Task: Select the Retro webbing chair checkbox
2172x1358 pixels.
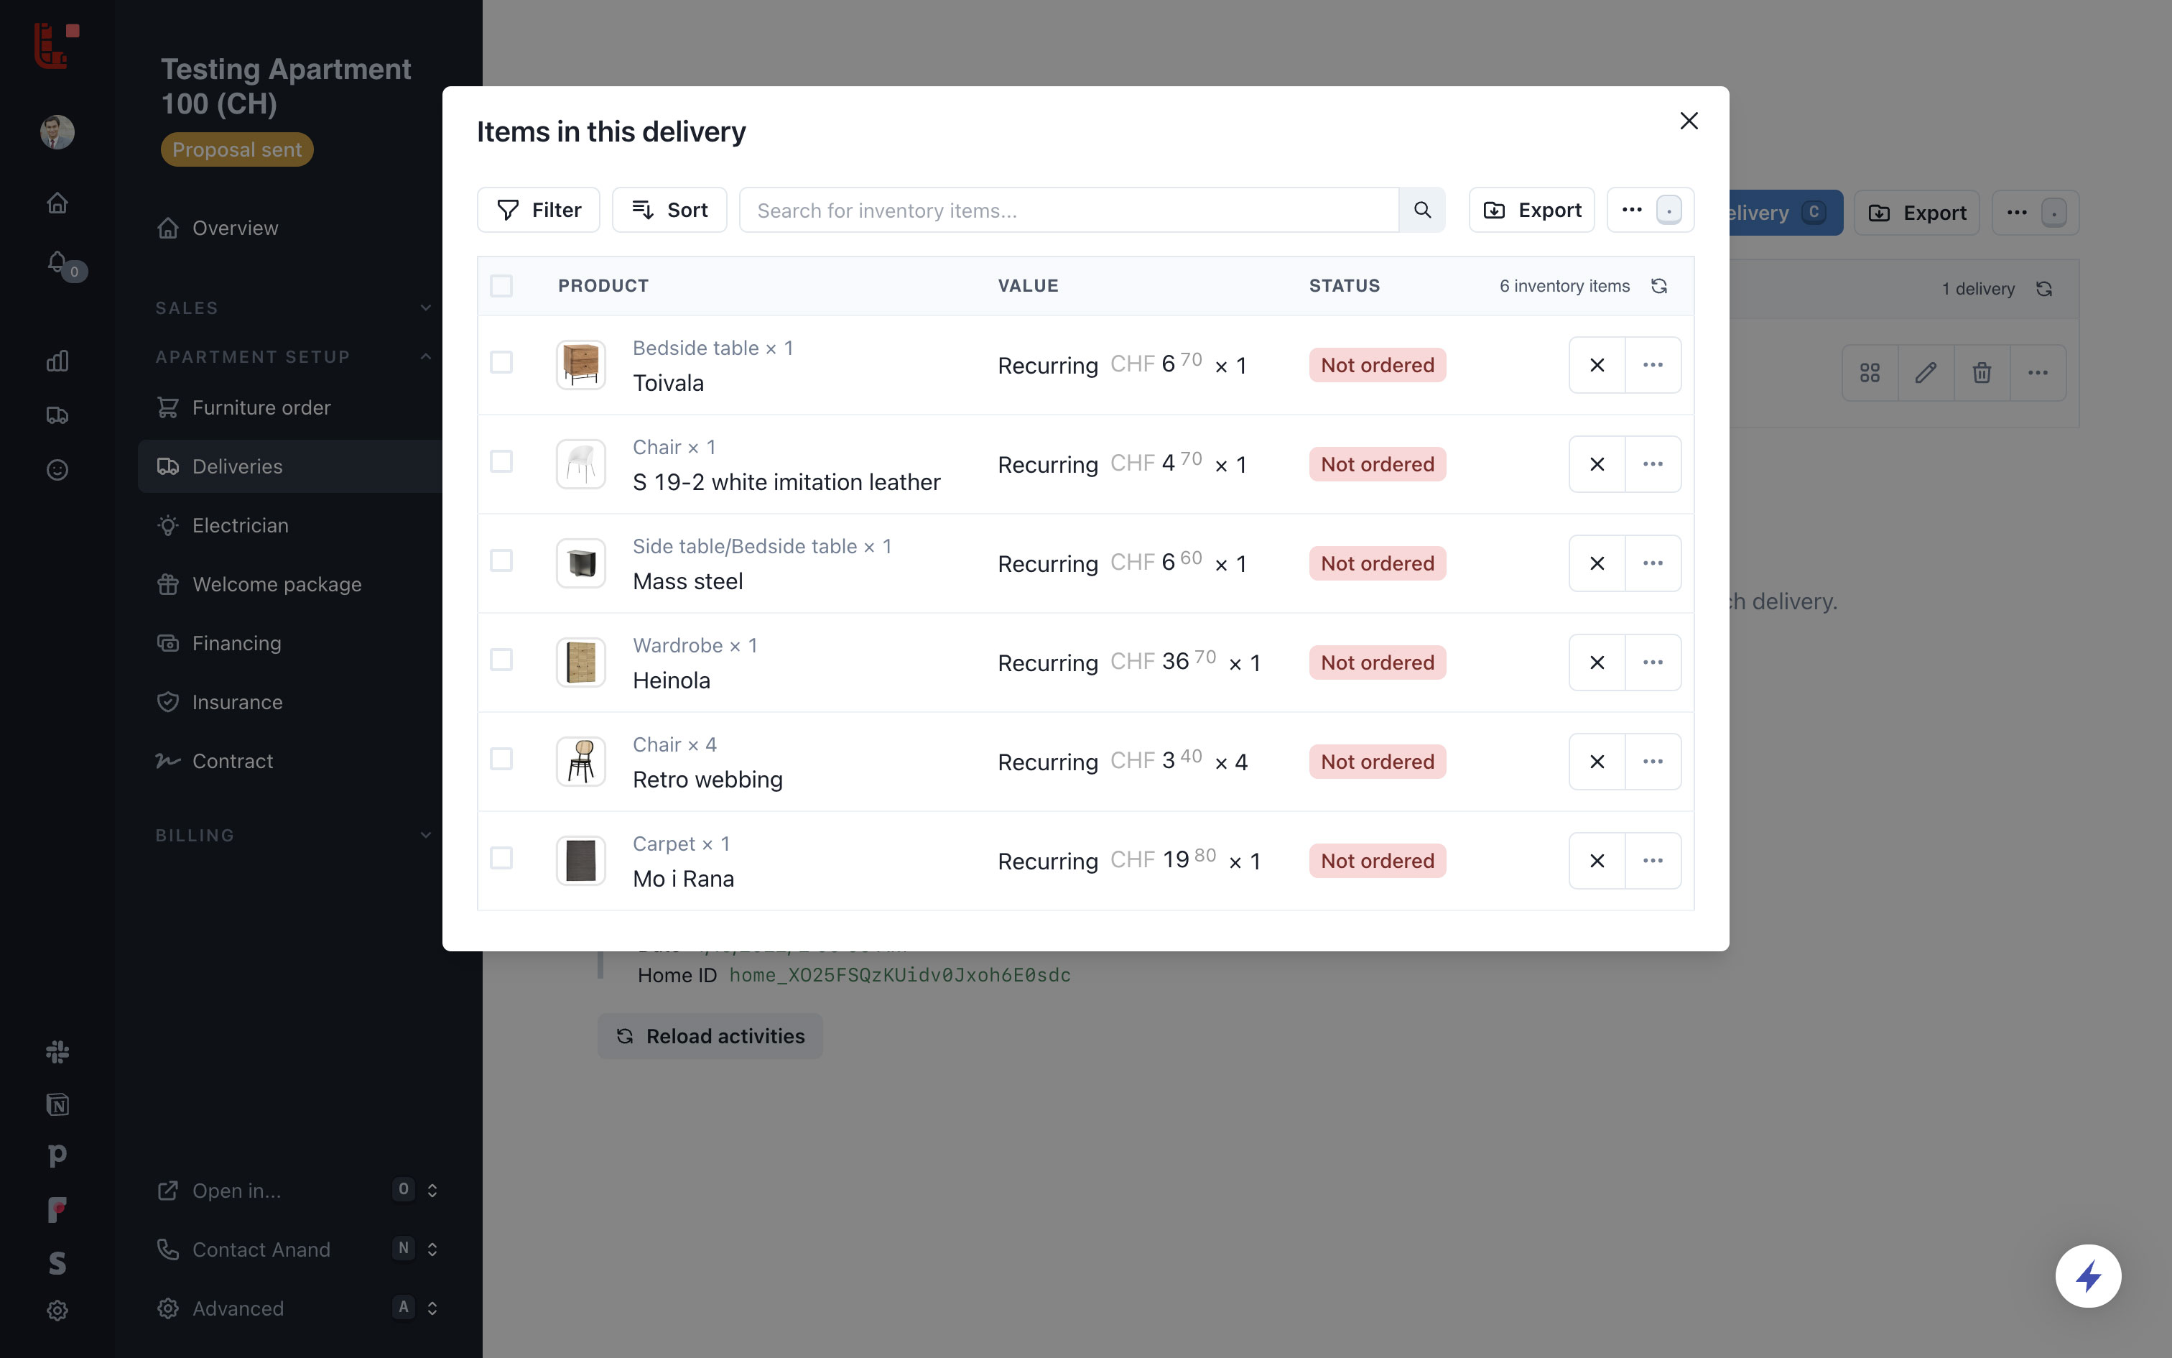Action: click(501, 760)
